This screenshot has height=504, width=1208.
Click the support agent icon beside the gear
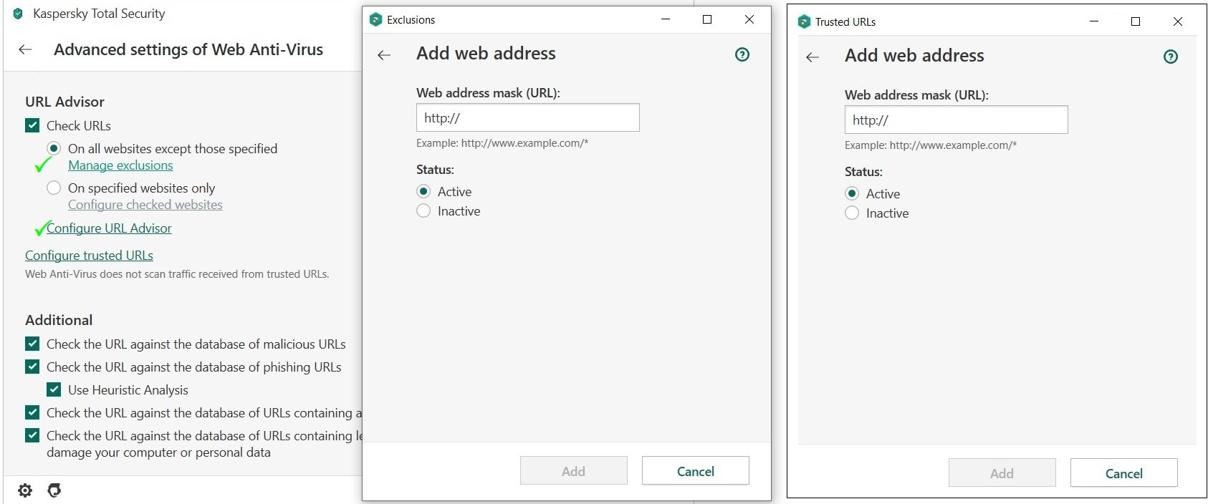[x=54, y=490]
